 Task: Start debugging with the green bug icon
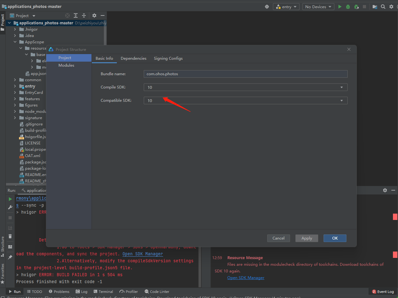[x=348, y=7]
